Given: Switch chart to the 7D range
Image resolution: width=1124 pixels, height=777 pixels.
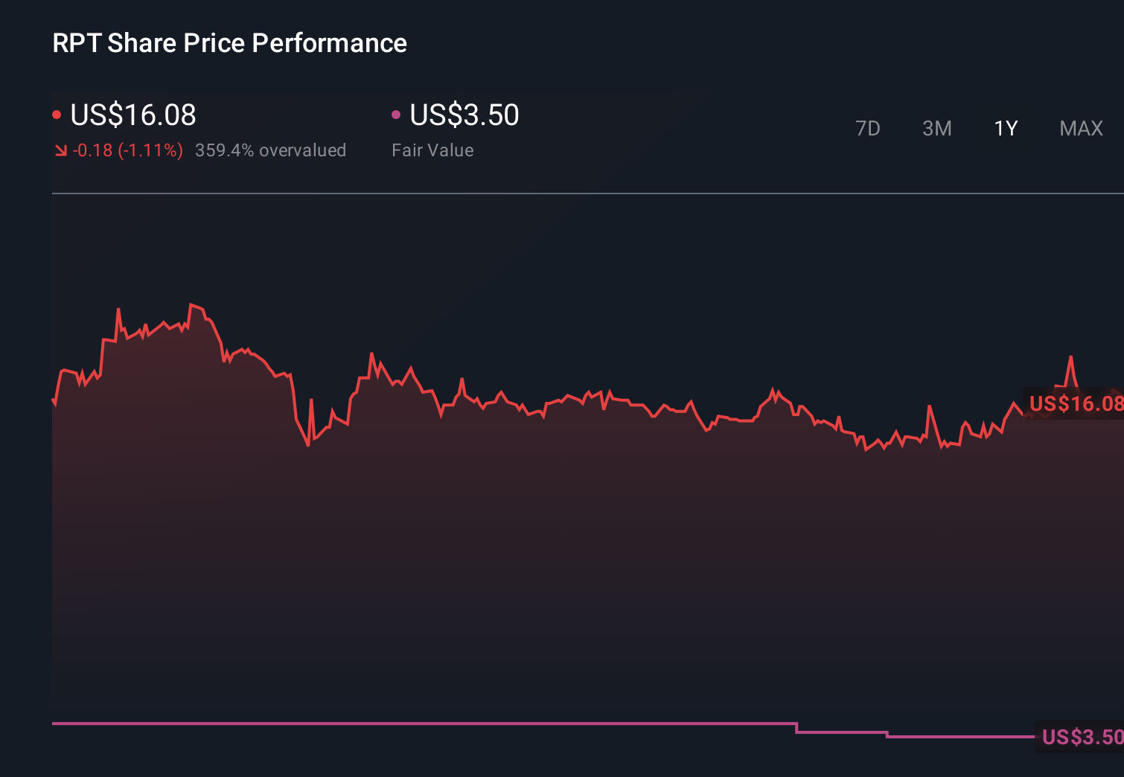Looking at the screenshot, I should click(x=867, y=129).
